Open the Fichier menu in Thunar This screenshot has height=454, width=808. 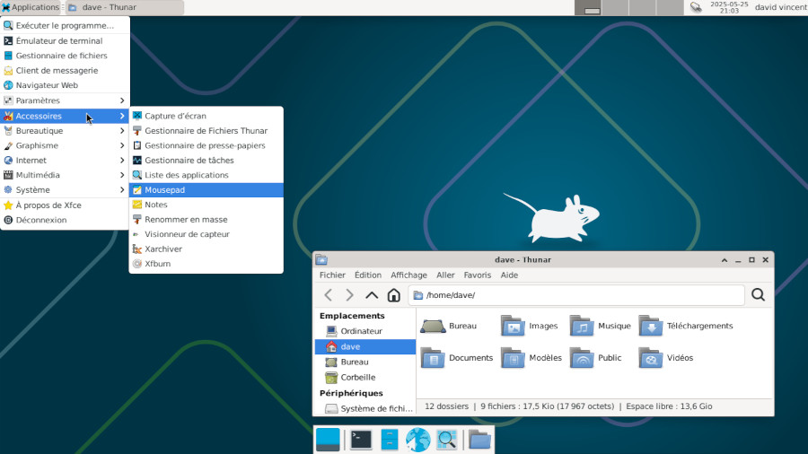332,275
